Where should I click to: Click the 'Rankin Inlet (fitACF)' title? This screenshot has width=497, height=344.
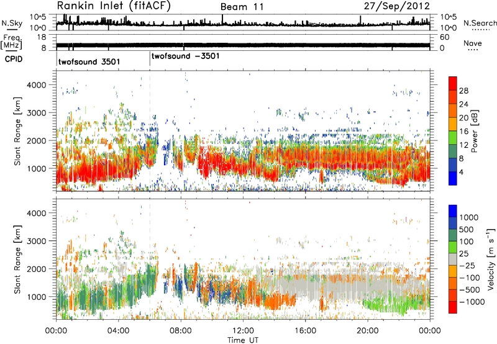(114, 6)
